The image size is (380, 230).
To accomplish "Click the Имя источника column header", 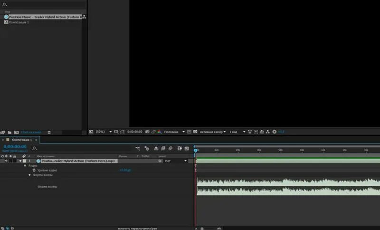I will click(46, 156).
